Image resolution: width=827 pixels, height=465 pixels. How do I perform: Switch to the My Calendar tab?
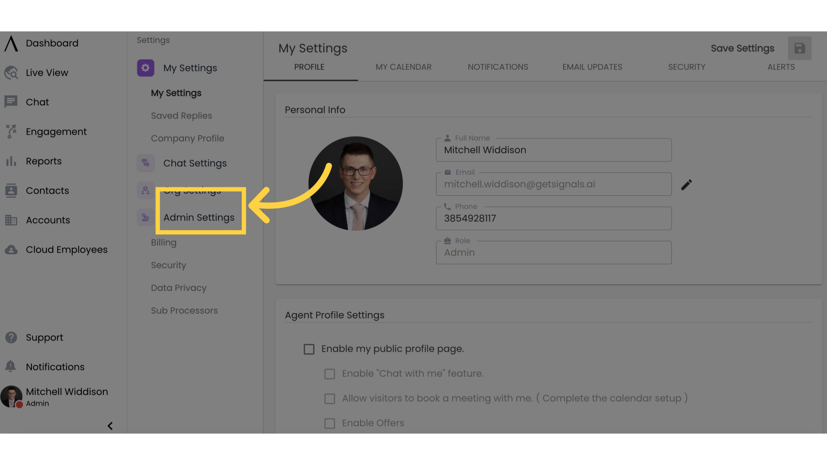pos(404,67)
